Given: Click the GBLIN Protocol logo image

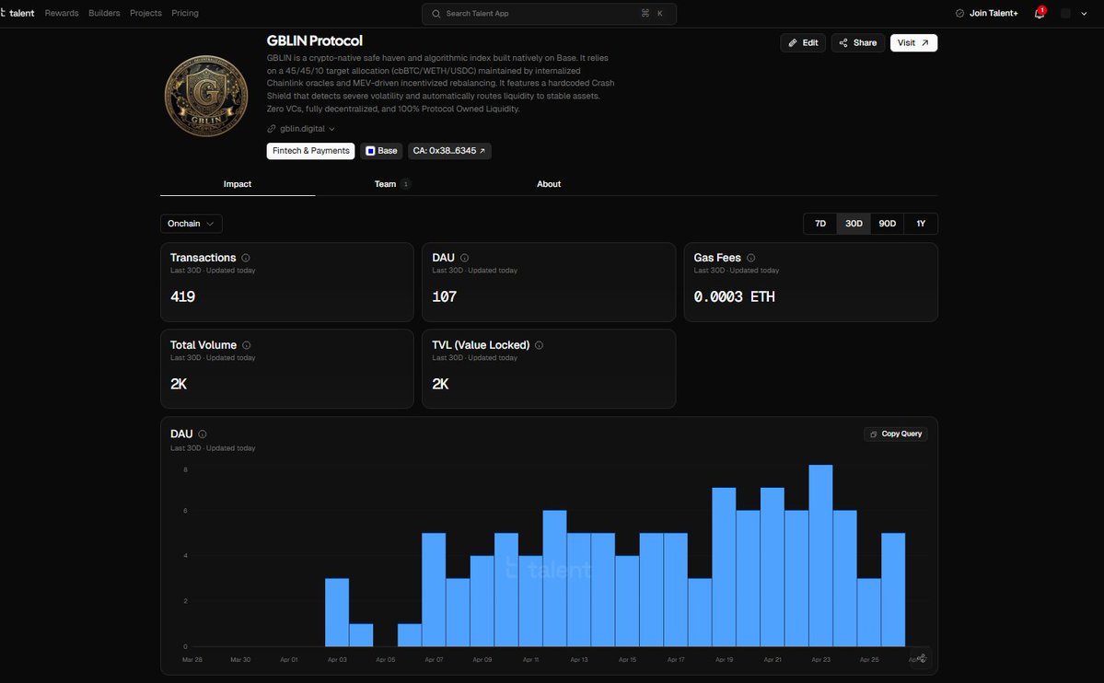Looking at the screenshot, I should click(x=206, y=96).
